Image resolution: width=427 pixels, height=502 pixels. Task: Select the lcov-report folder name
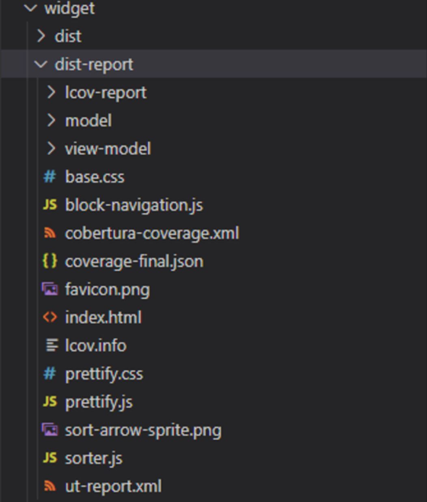pos(106,93)
